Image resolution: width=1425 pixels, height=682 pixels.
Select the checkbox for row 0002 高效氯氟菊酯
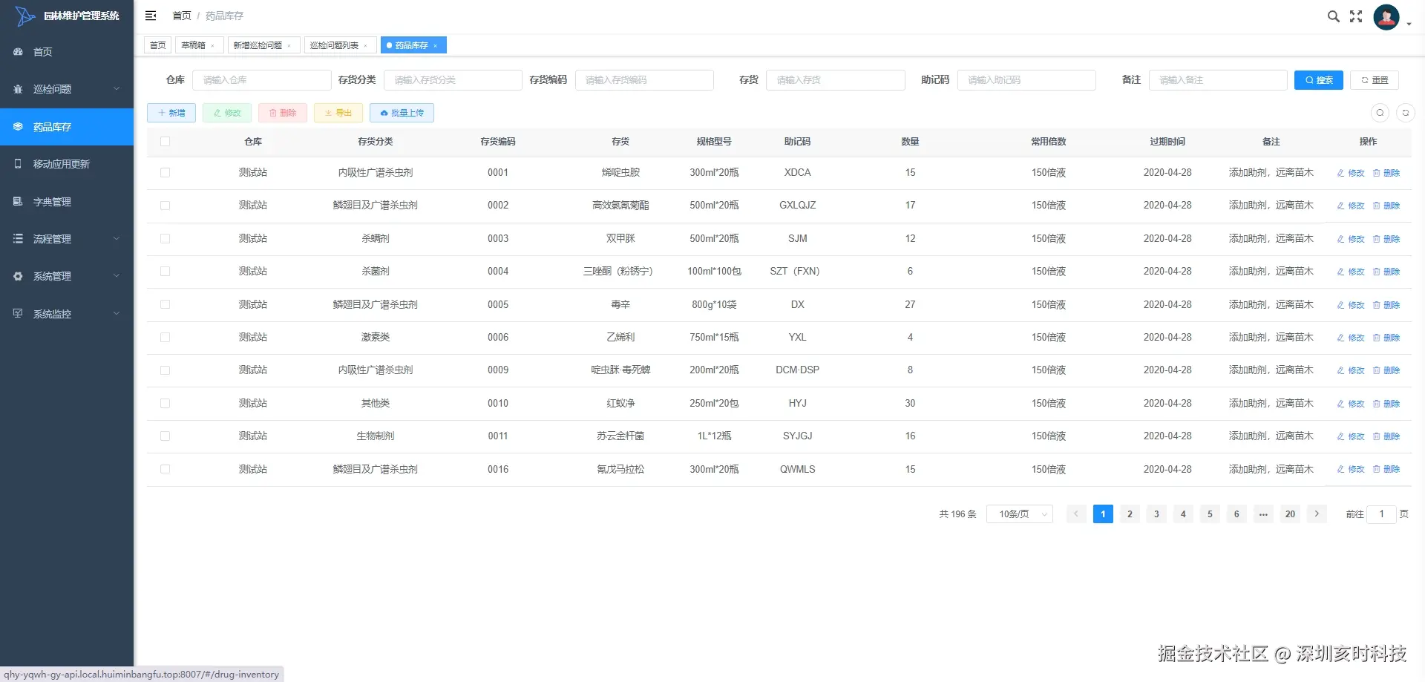(165, 206)
